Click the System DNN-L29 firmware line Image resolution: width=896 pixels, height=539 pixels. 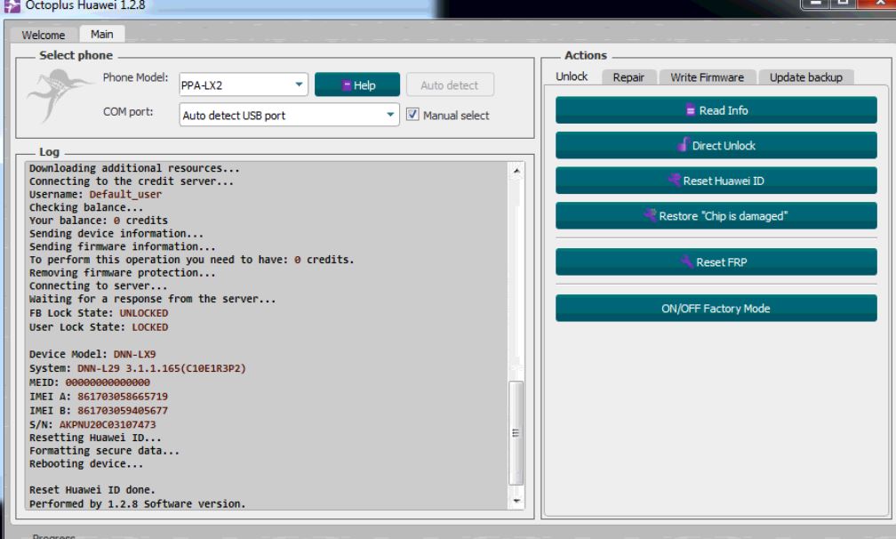(x=137, y=368)
